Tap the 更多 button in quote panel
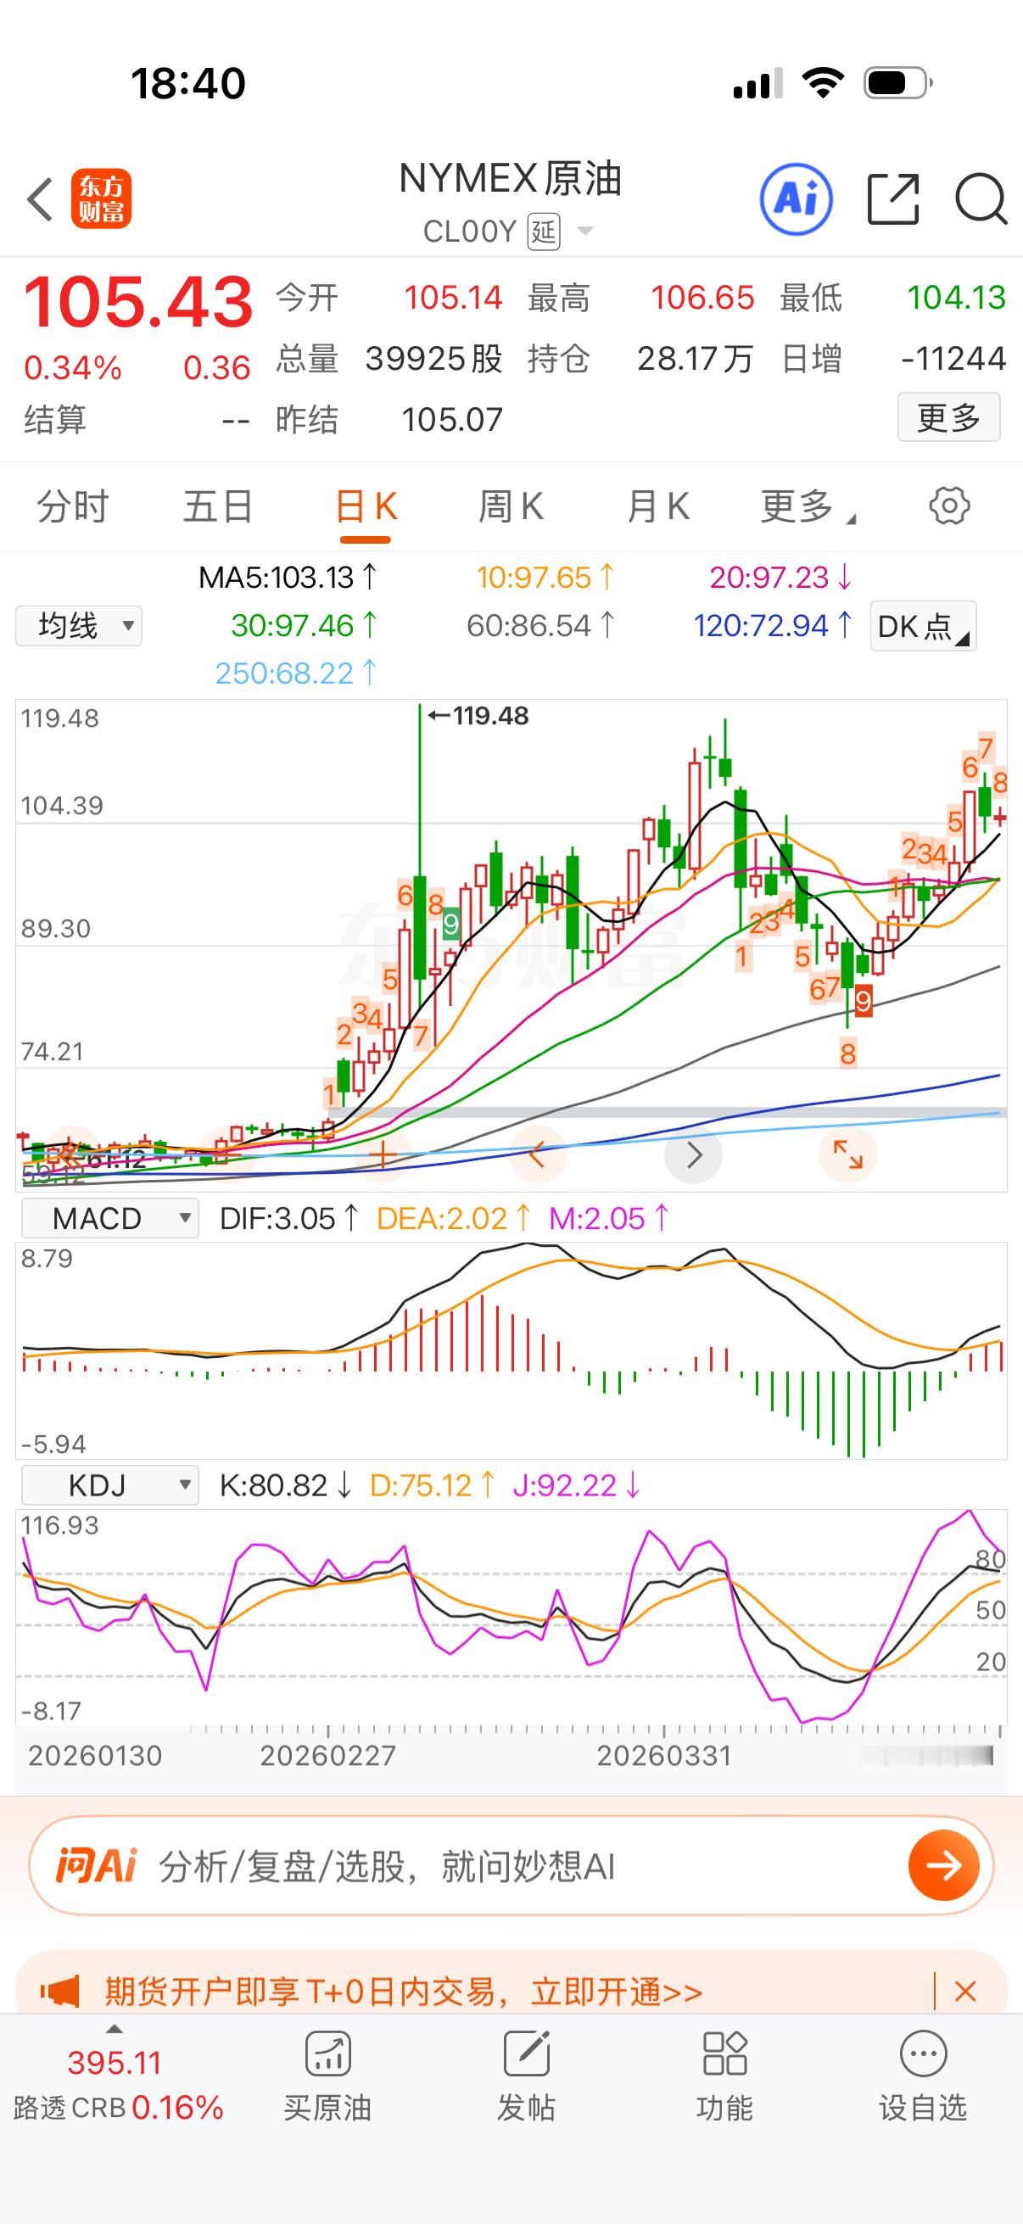1023x2224 pixels. pyautogui.click(x=948, y=418)
